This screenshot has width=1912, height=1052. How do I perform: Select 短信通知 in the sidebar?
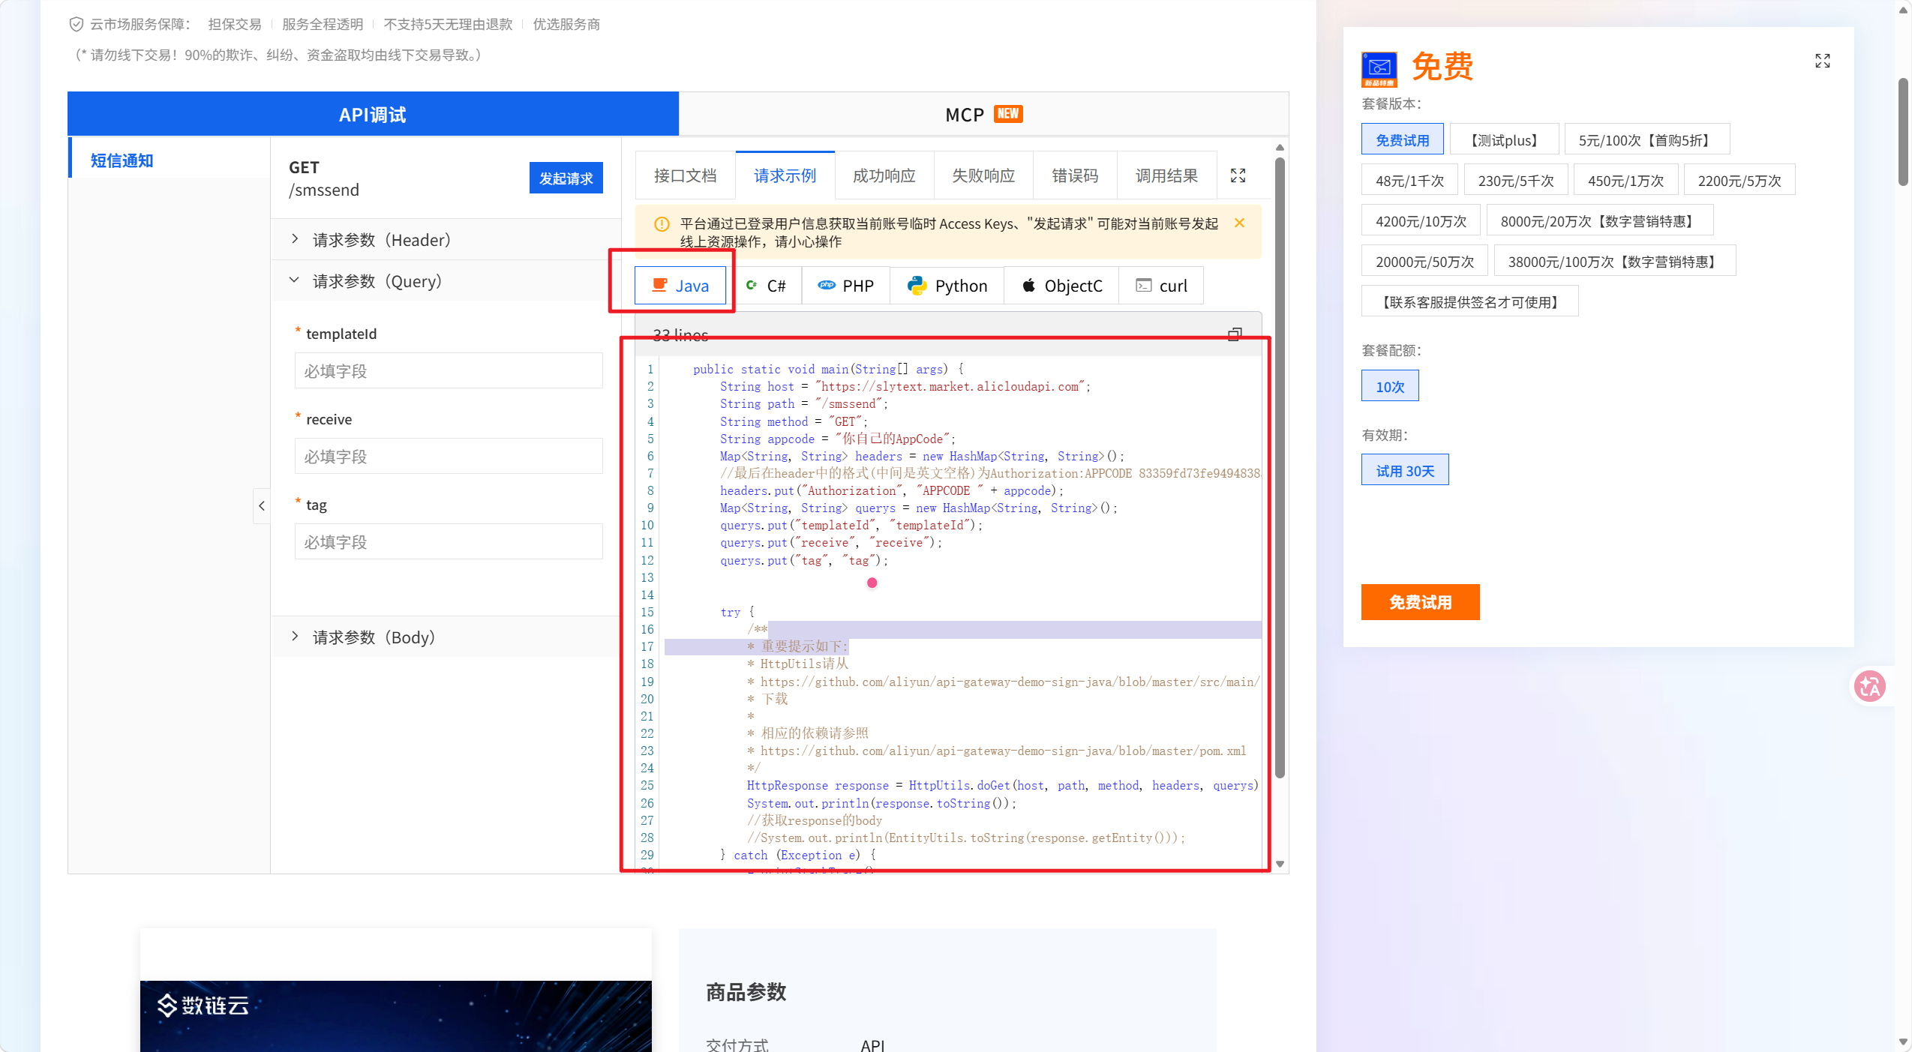point(169,160)
